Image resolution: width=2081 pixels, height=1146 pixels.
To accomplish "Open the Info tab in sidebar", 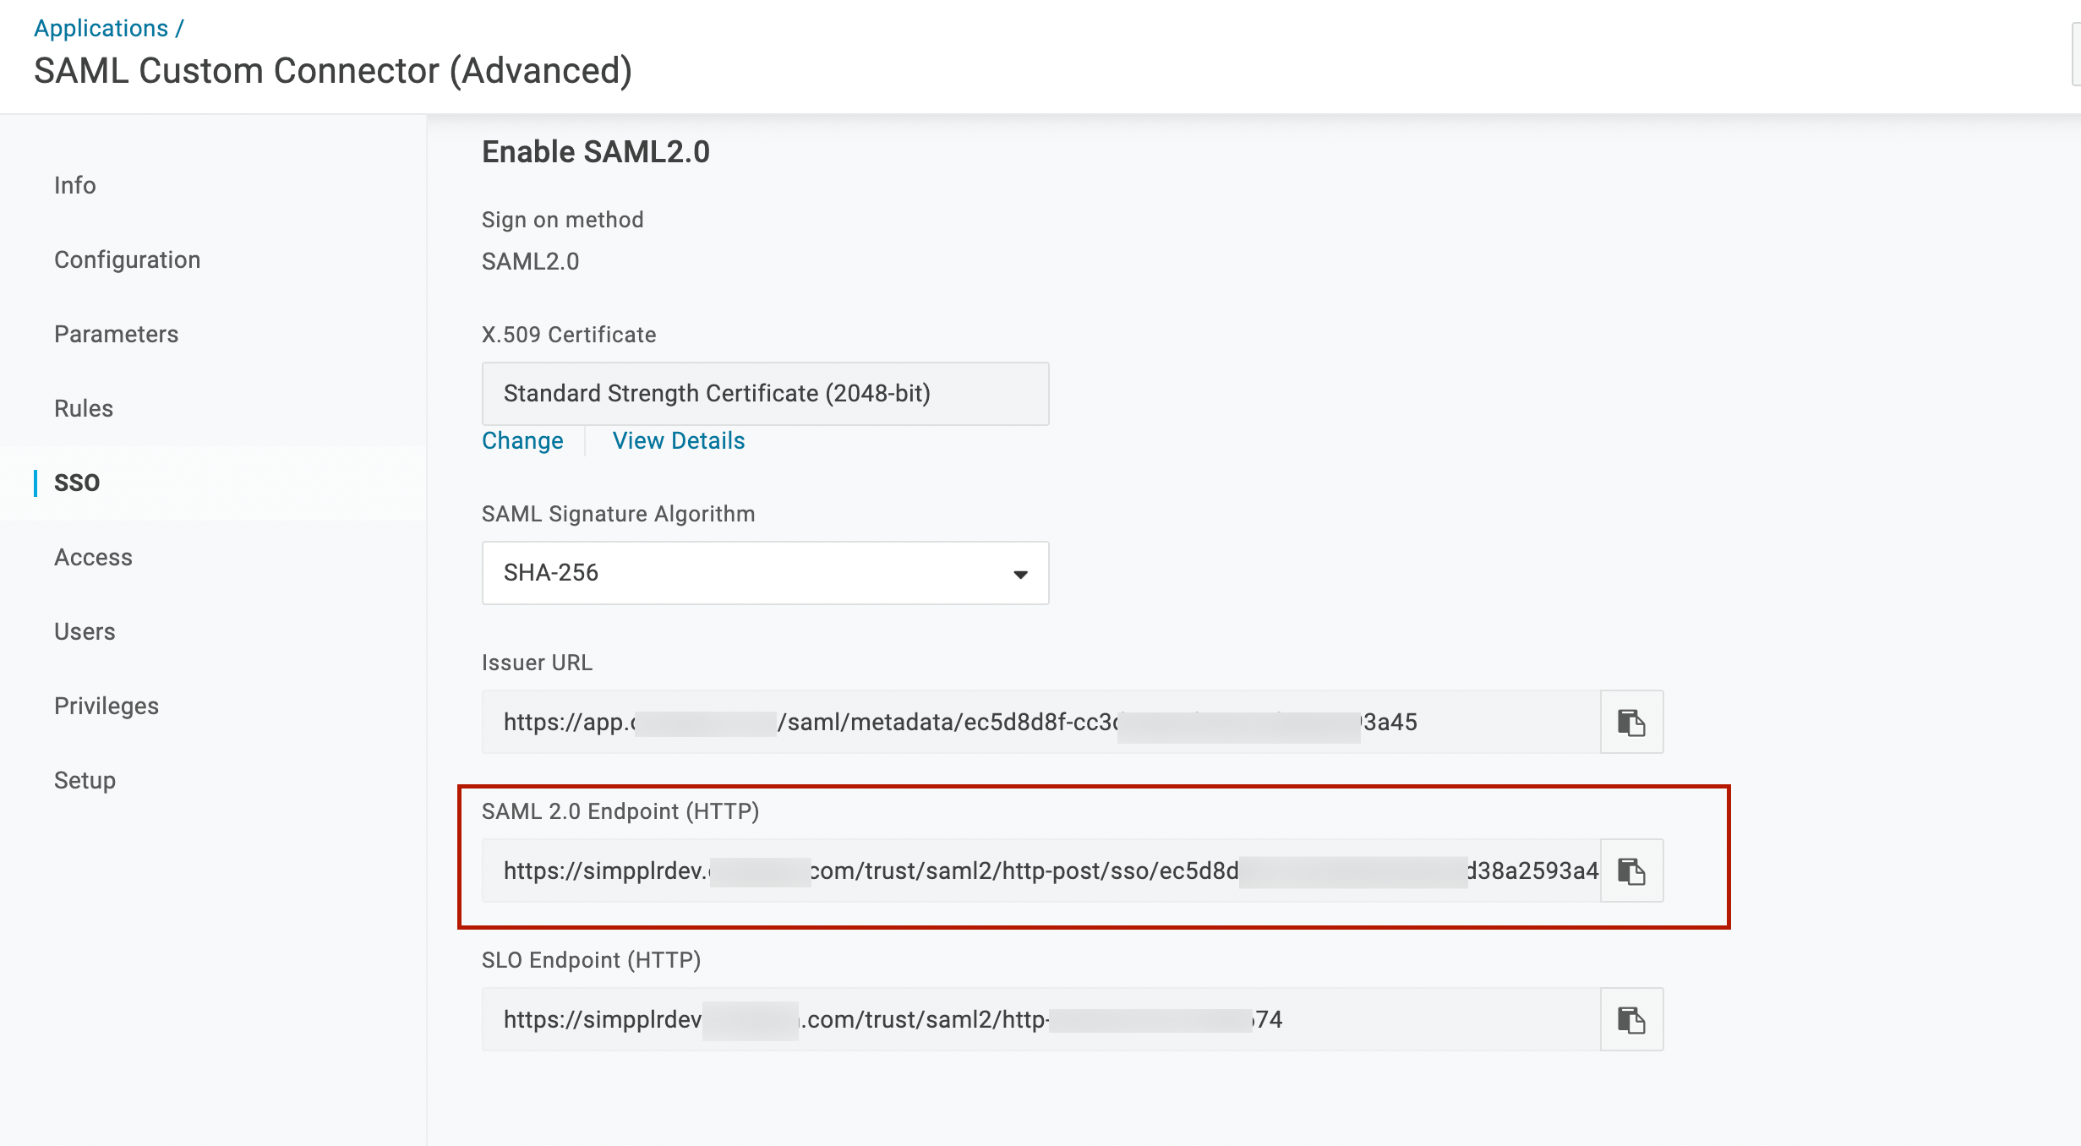I will (75, 185).
